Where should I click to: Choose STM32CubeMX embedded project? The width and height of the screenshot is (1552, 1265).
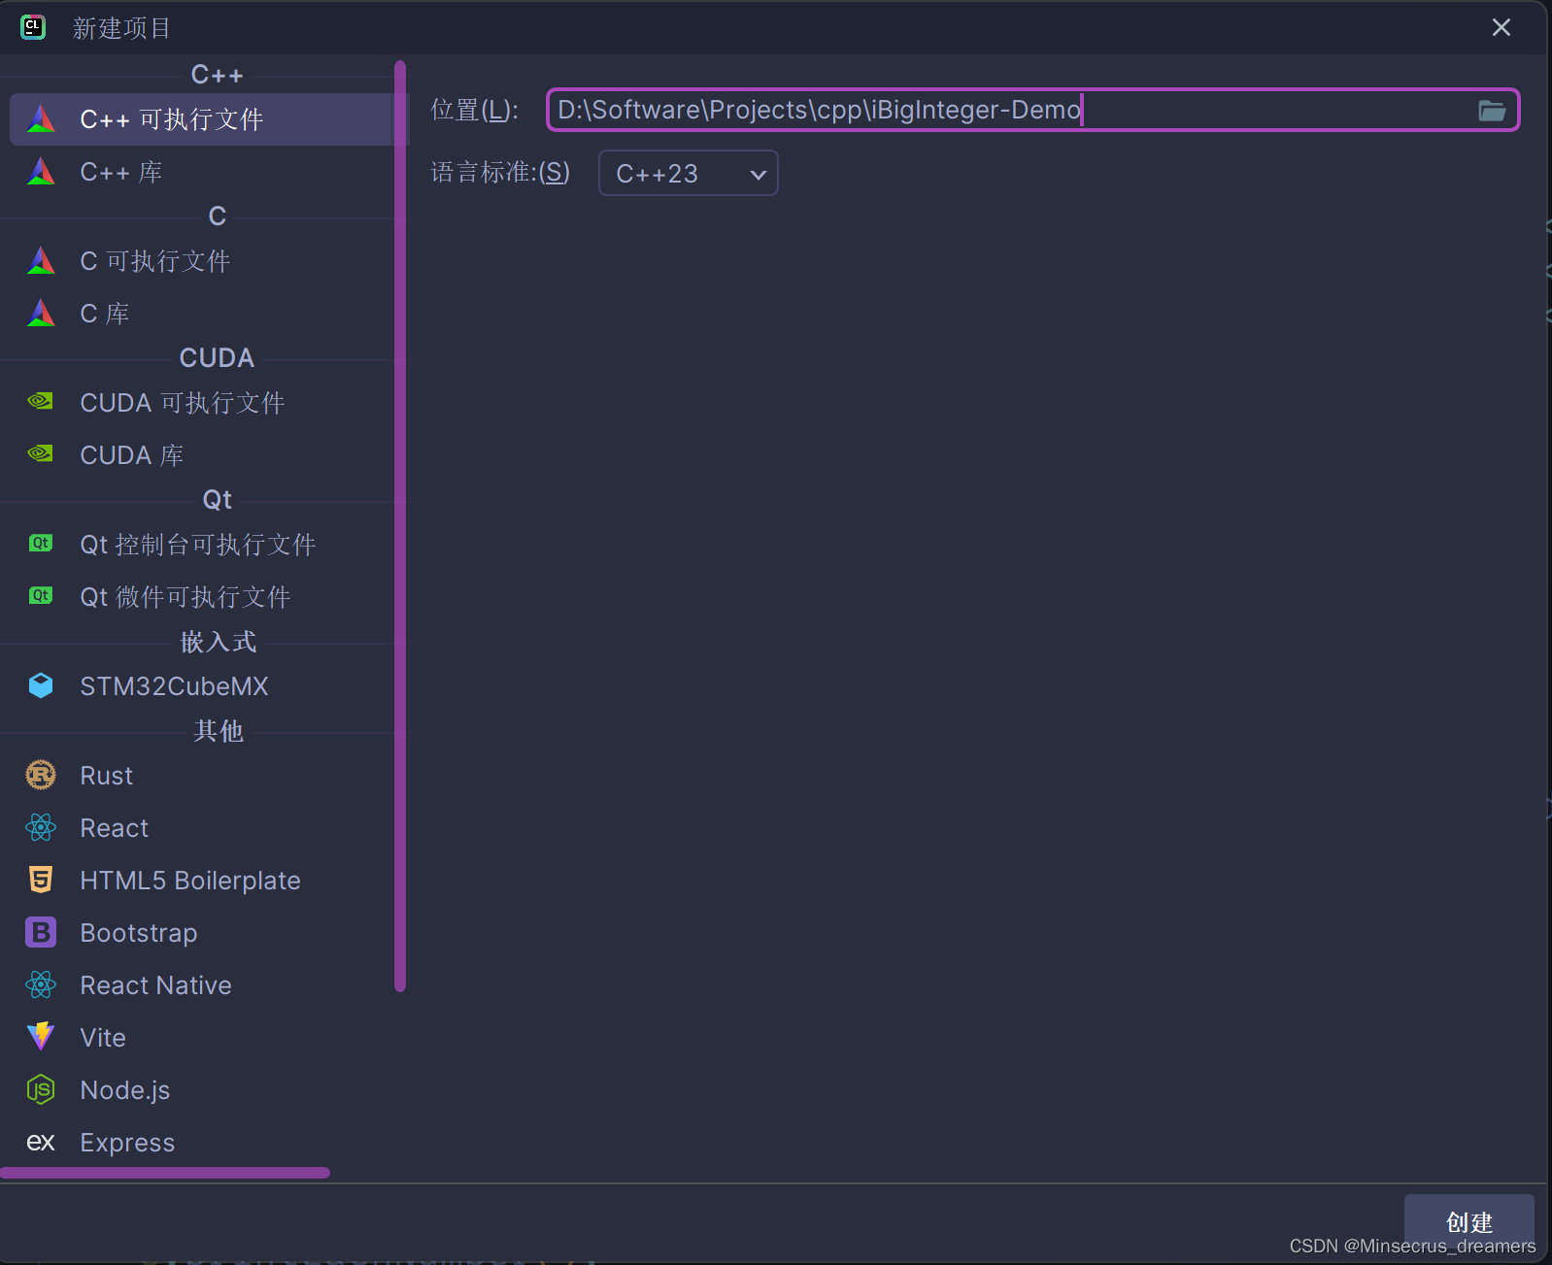click(202, 686)
